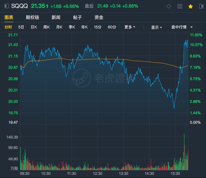Select the 周K weekly chart period
The image size is (206, 178).
pyautogui.click(x=47, y=27)
